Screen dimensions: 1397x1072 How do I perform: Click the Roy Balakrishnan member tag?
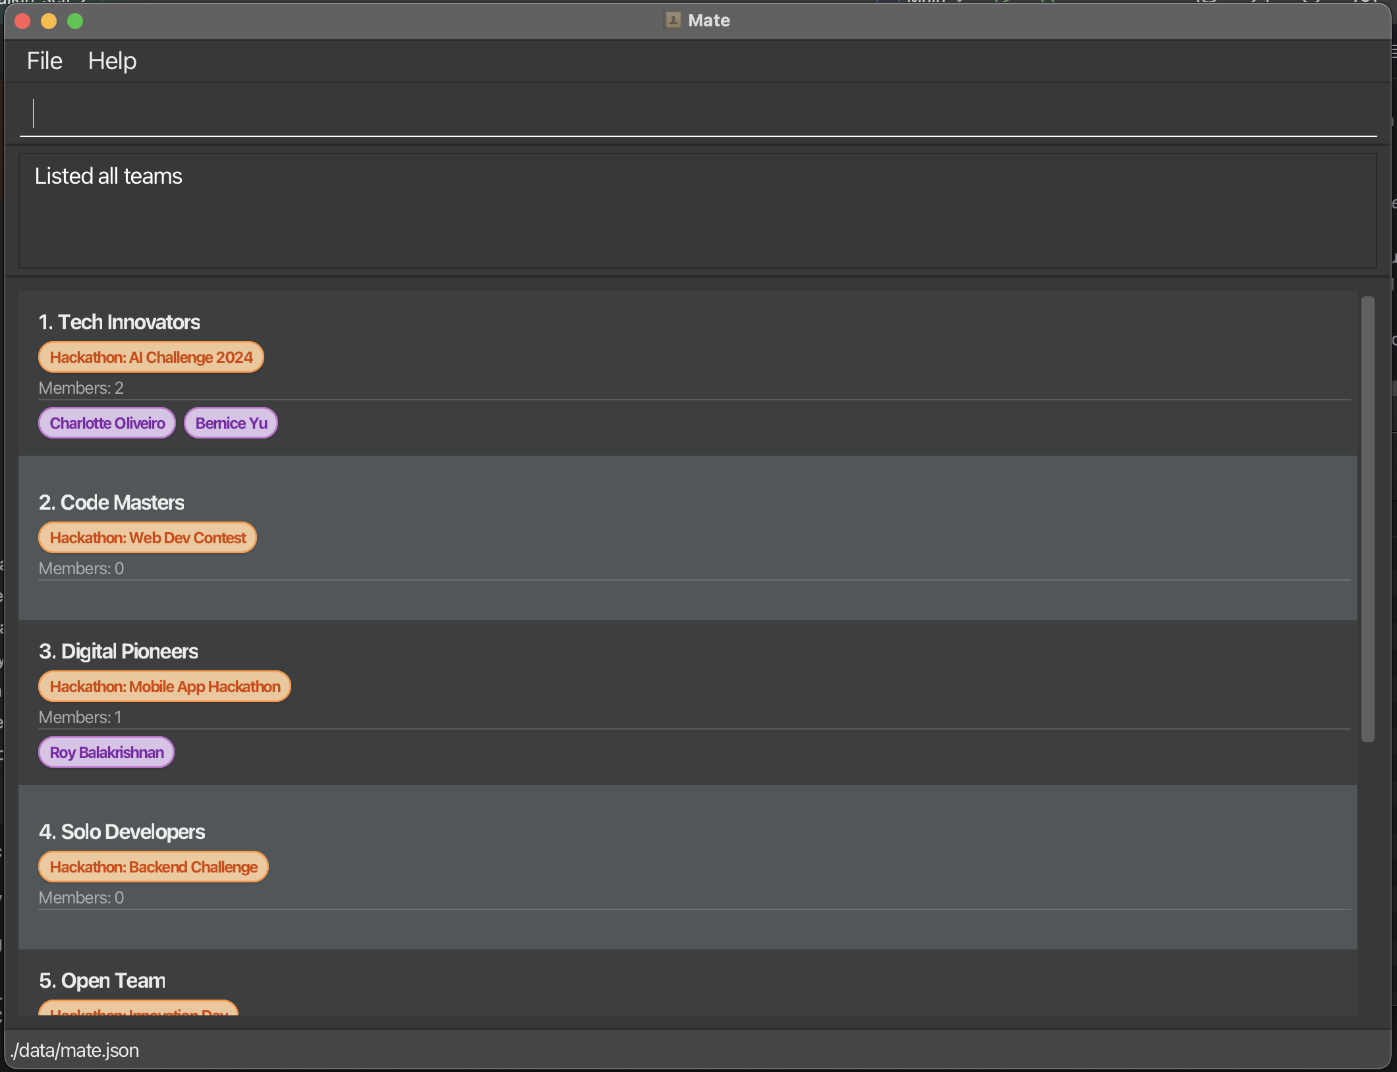[x=107, y=753]
